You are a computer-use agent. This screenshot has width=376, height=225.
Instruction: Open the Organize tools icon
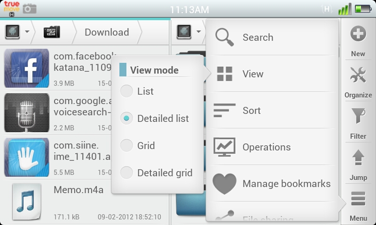(x=358, y=76)
